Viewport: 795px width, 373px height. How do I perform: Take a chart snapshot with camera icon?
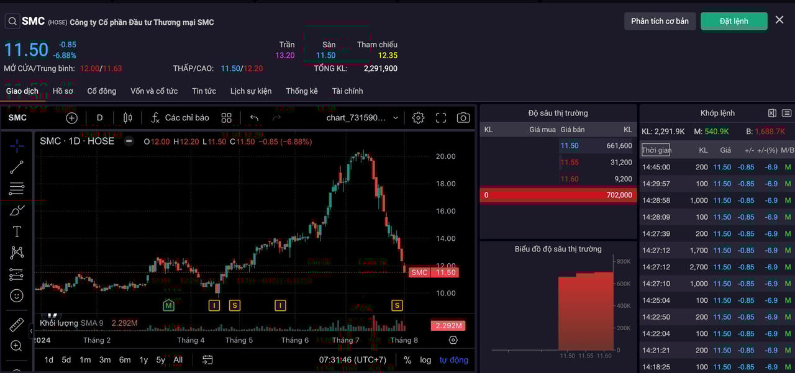coord(463,118)
